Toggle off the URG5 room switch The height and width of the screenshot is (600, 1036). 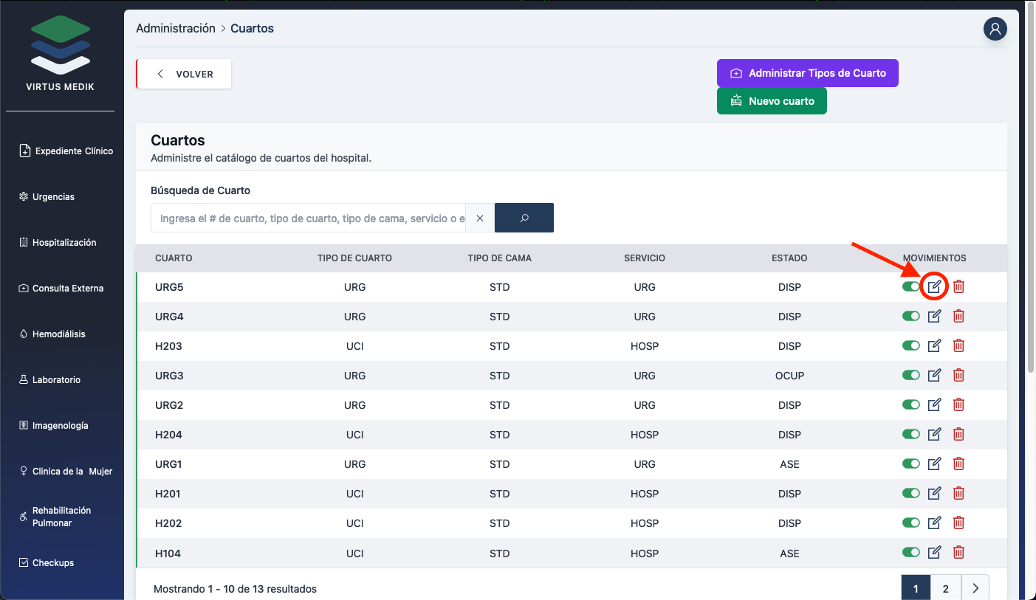[x=910, y=287]
